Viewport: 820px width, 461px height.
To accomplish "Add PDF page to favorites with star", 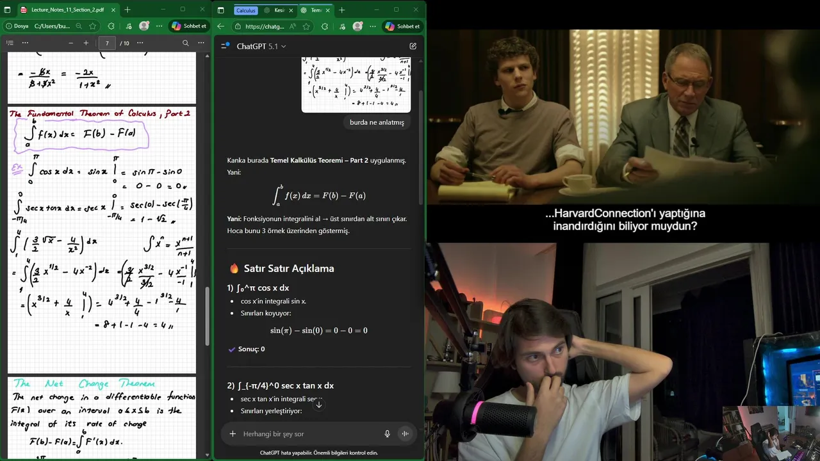I will pos(93,26).
